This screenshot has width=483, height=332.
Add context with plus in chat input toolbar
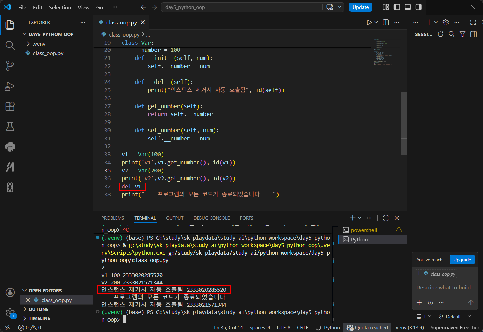(x=419, y=303)
